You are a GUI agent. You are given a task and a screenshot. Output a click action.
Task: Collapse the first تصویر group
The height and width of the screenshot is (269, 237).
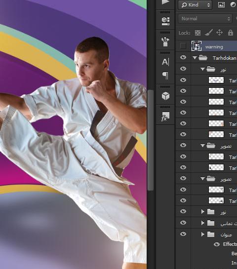[x=202, y=146]
